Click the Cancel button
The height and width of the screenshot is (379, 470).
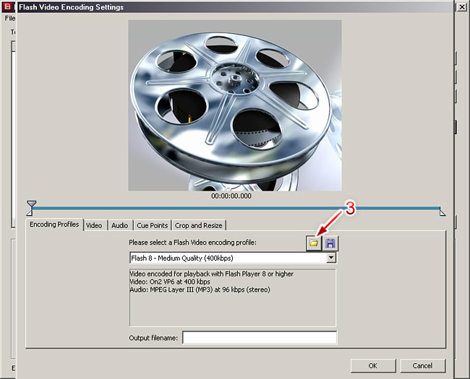(x=423, y=365)
